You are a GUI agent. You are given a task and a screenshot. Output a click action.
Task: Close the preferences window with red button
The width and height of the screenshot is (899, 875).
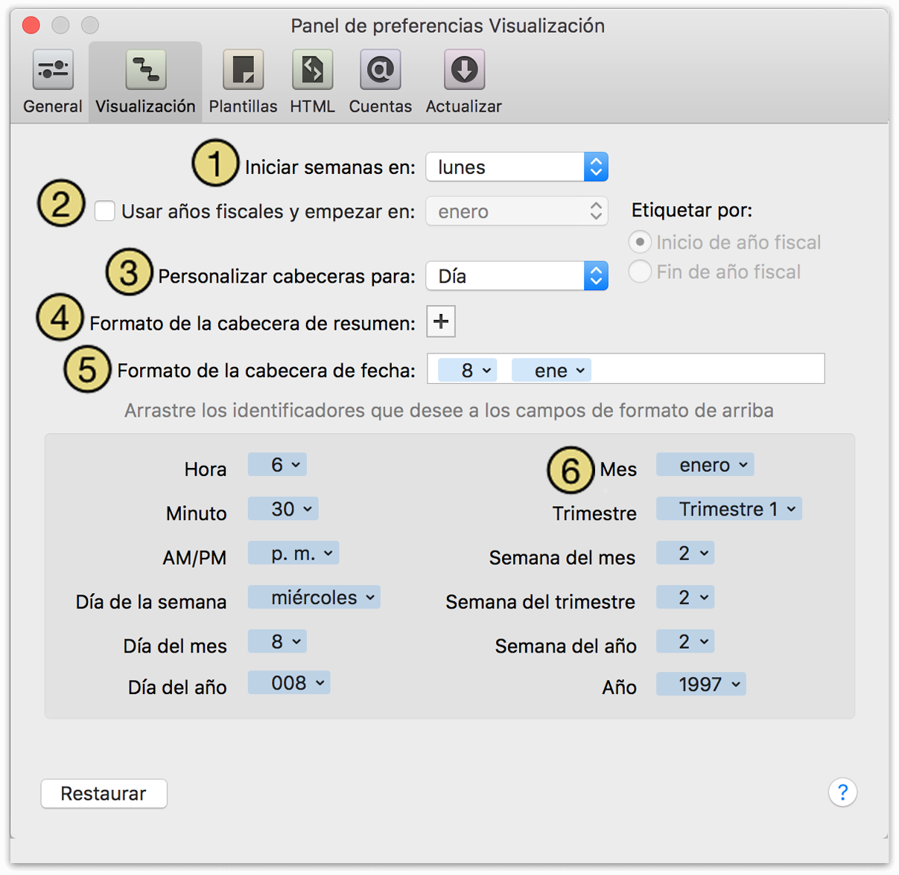pyautogui.click(x=31, y=25)
